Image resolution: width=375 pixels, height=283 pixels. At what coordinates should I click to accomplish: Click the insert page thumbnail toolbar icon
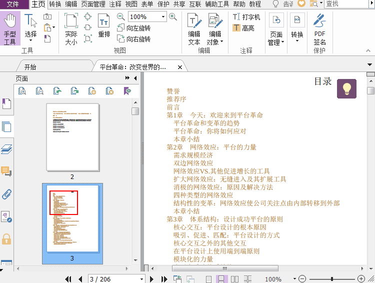pyautogui.click(x=92, y=91)
